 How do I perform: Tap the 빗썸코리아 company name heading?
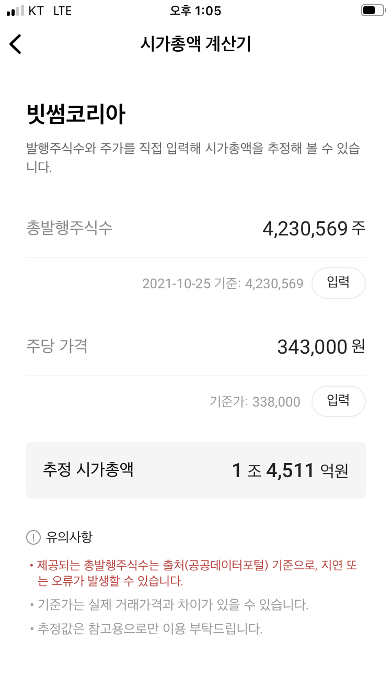point(76,115)
